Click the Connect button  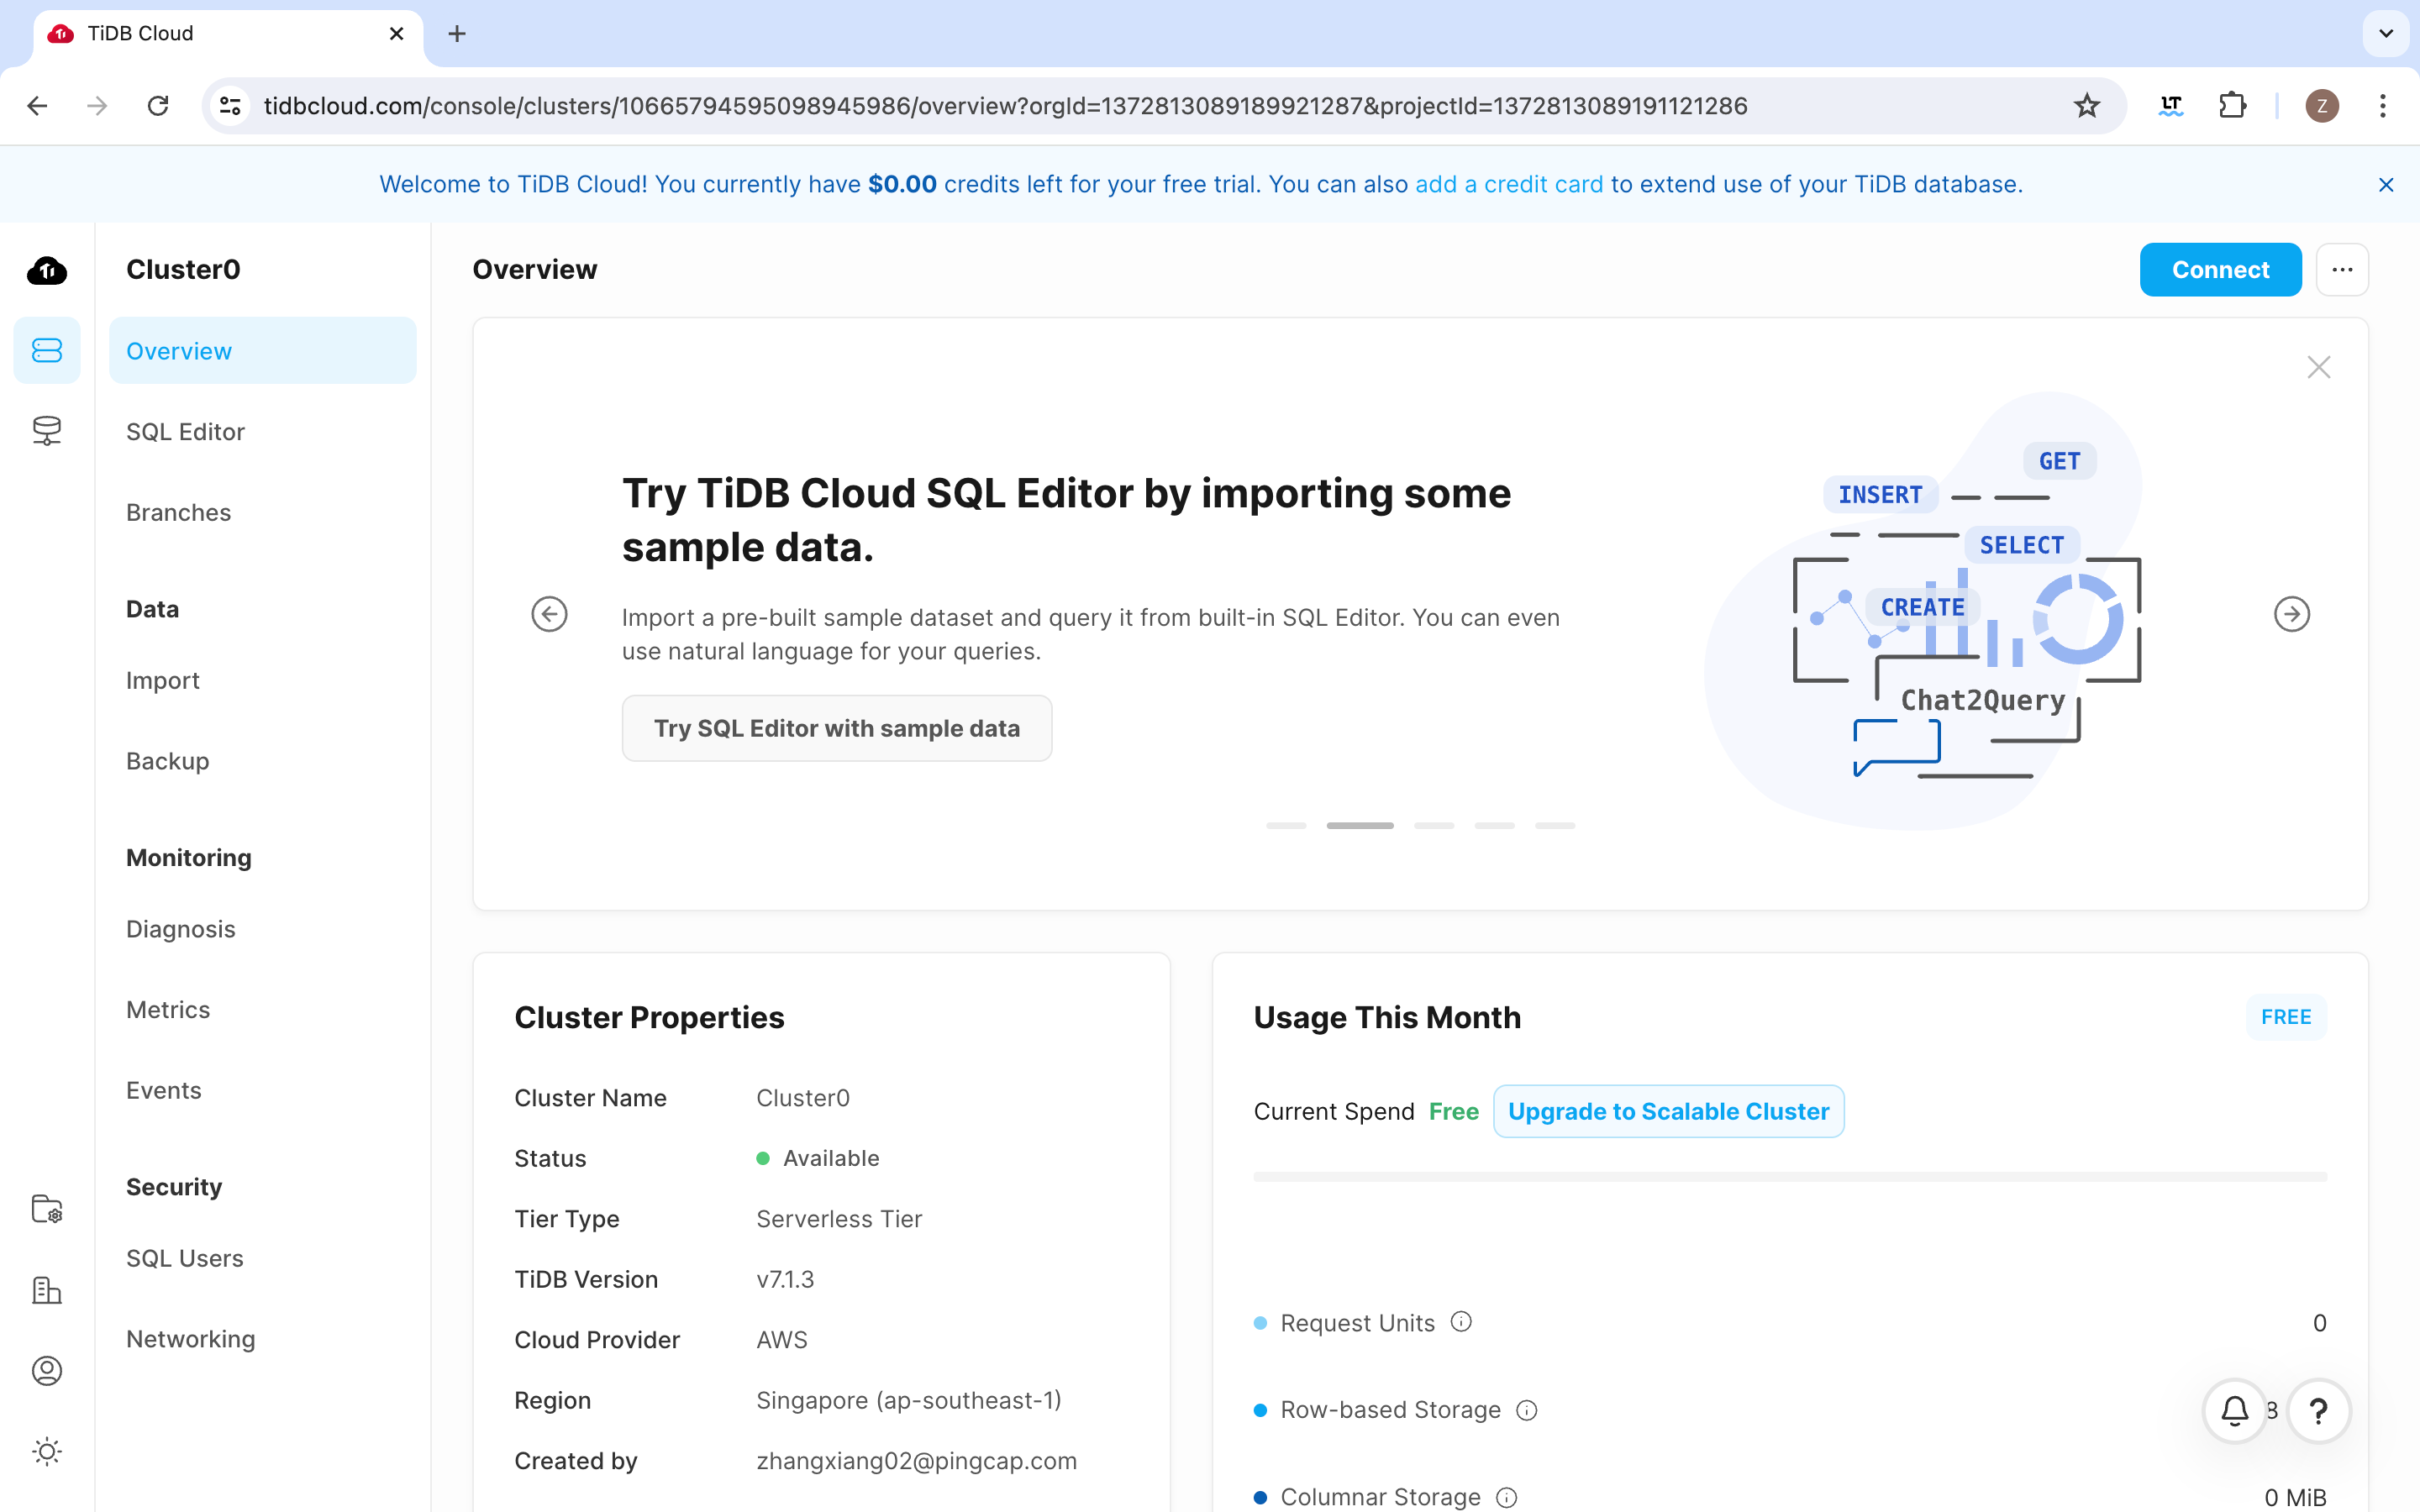point(2220,270)
